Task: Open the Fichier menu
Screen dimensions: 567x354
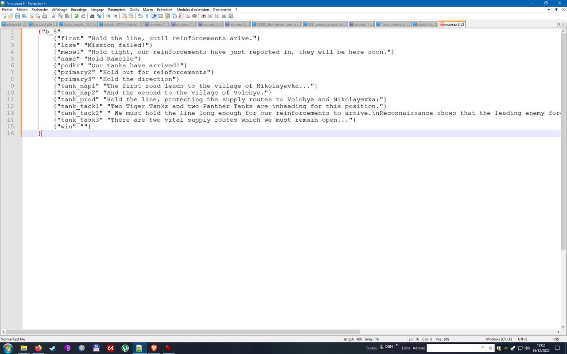Action: pyautogui.click(x=7, y=10)
